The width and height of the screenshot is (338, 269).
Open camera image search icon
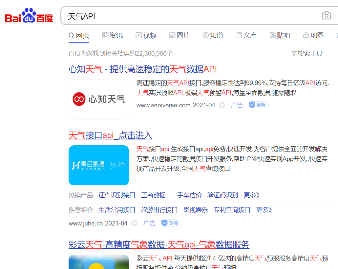point(327,15)
